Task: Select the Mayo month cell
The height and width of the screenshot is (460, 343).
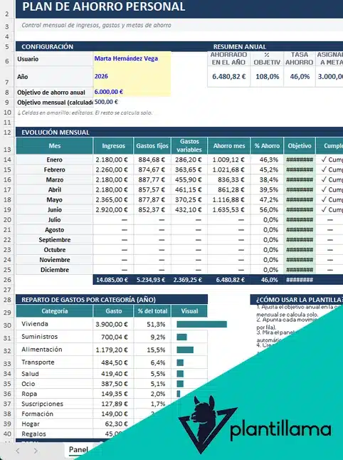Action: 55,199
